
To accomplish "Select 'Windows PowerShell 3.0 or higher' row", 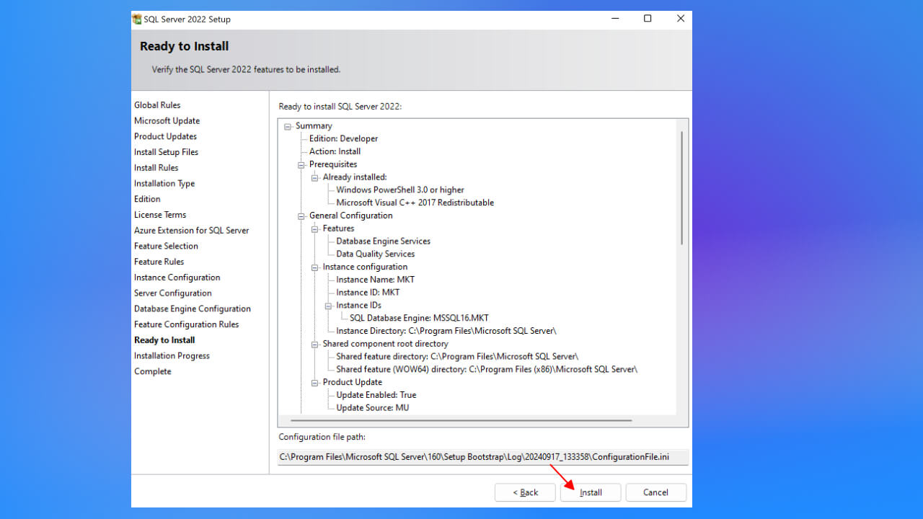I will [400, 190].
